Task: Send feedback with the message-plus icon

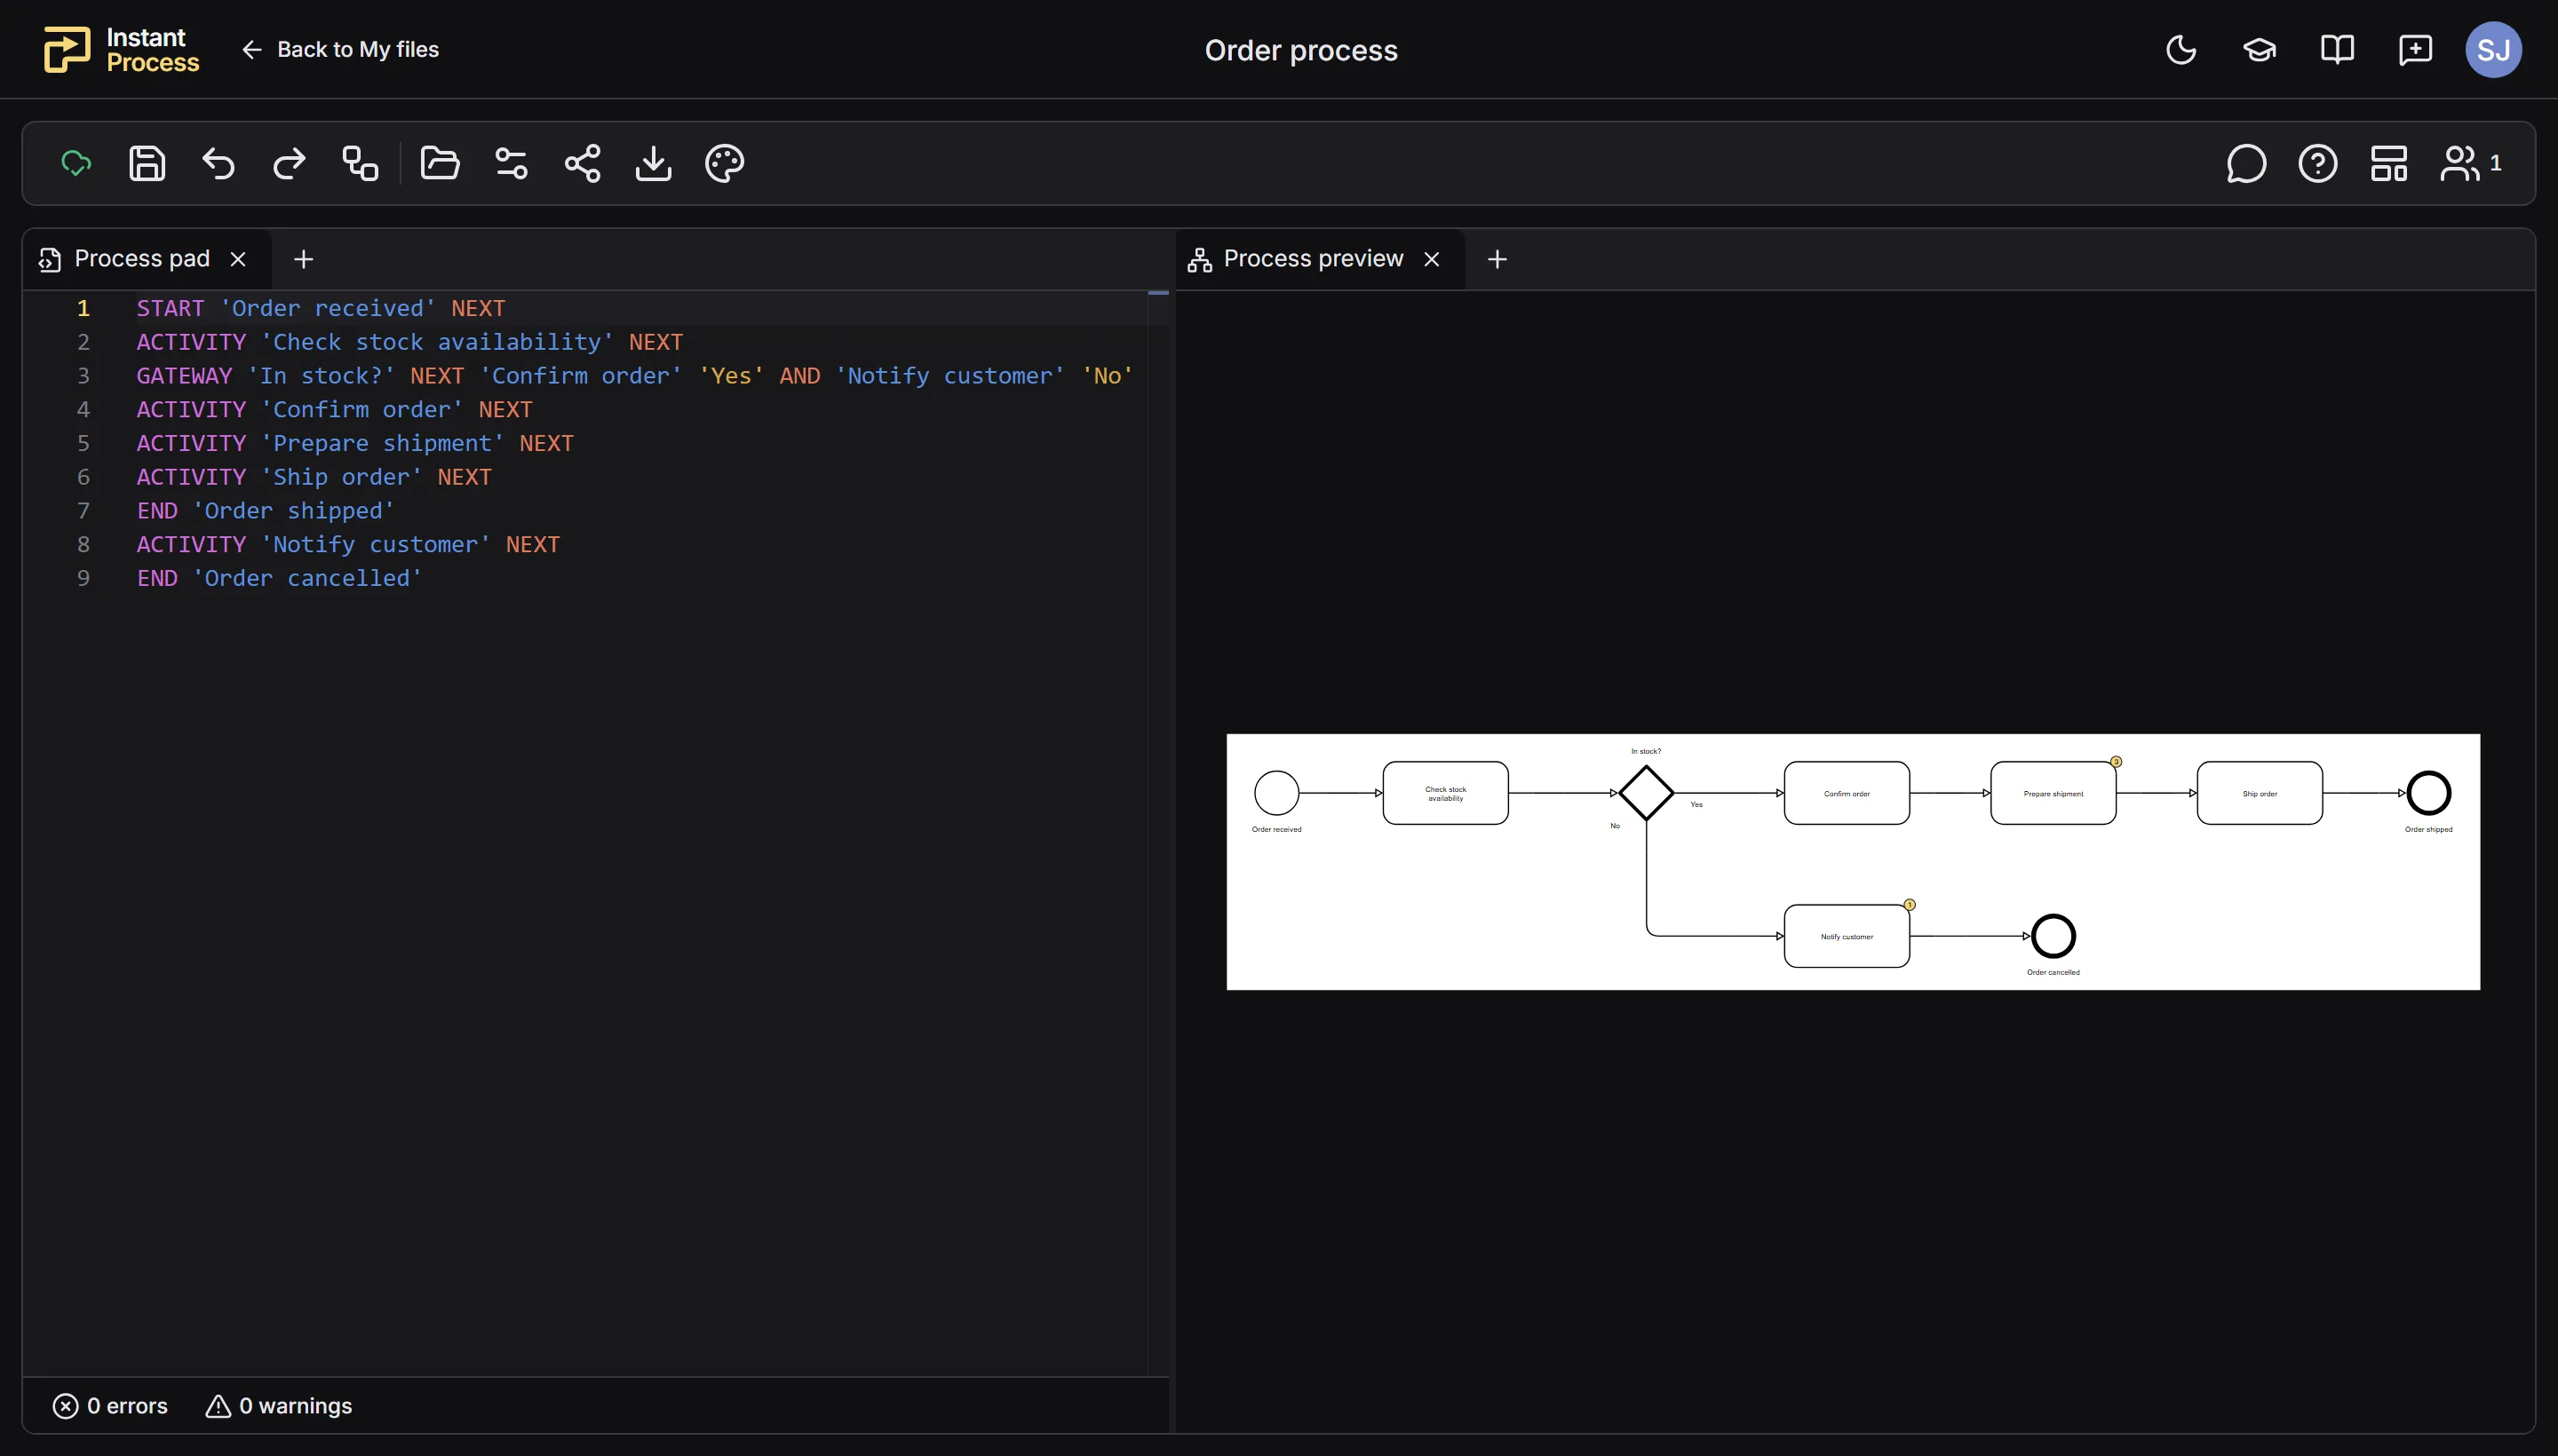Action: 2415,49
